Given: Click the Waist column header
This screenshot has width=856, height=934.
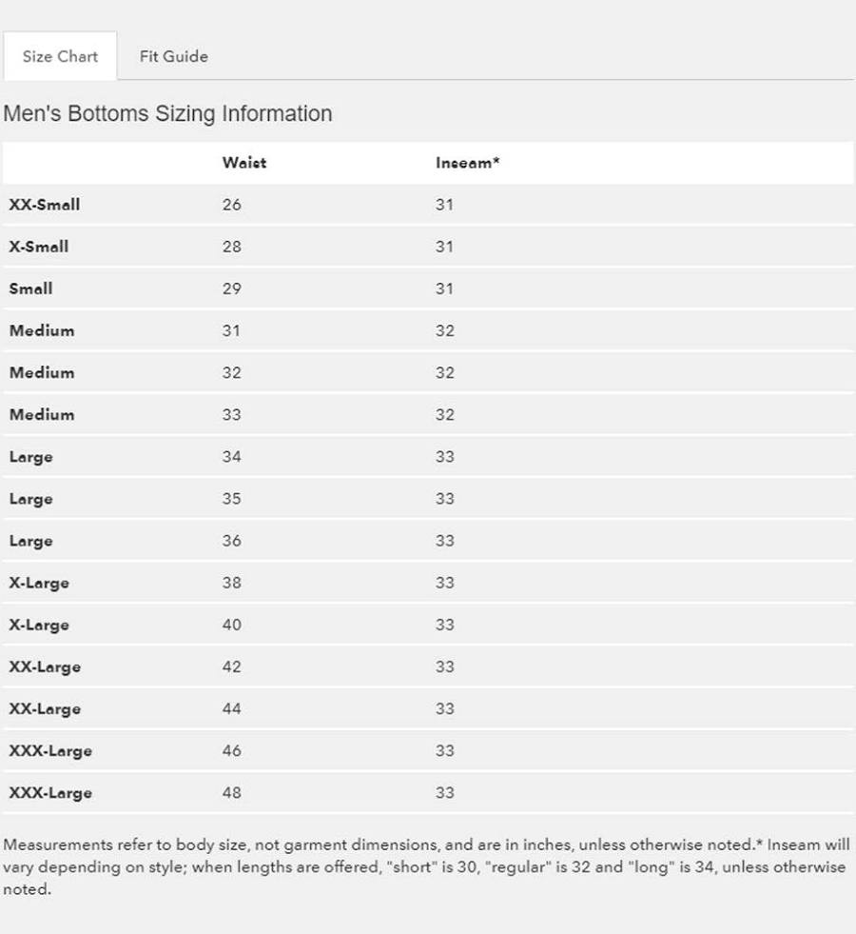Looking at the screenshot, I should pos(243,163).
